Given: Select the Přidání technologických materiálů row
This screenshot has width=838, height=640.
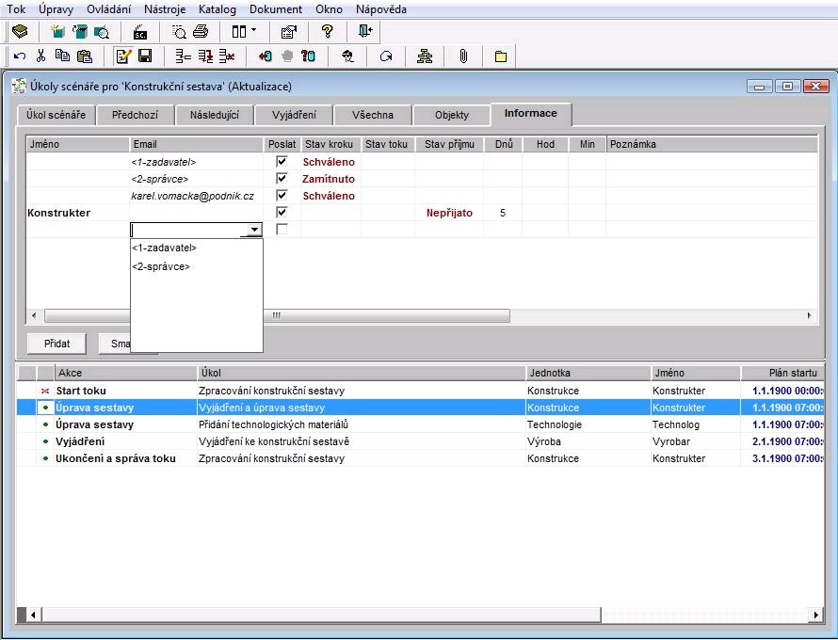Looking at the screenshot, I should 420,424.
